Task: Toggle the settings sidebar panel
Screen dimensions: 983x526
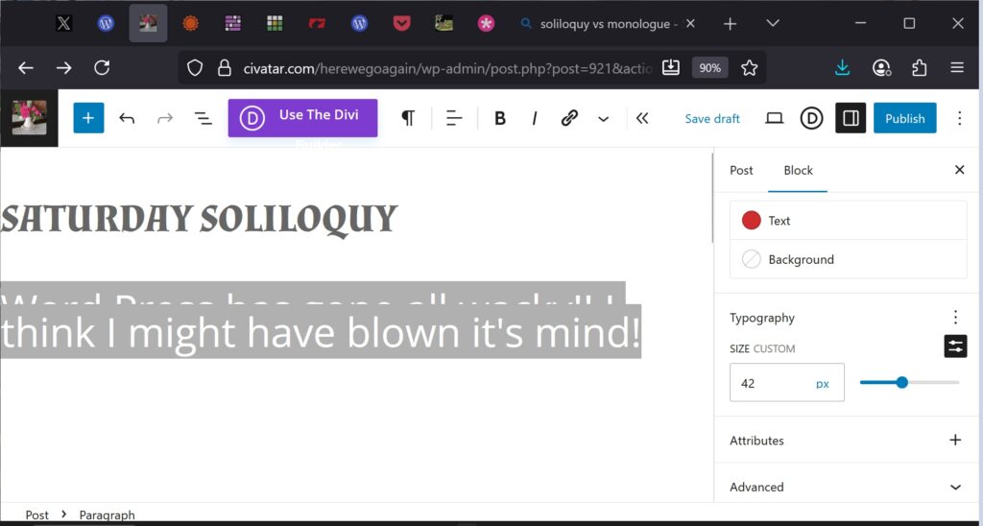Action: click(851, 118)
